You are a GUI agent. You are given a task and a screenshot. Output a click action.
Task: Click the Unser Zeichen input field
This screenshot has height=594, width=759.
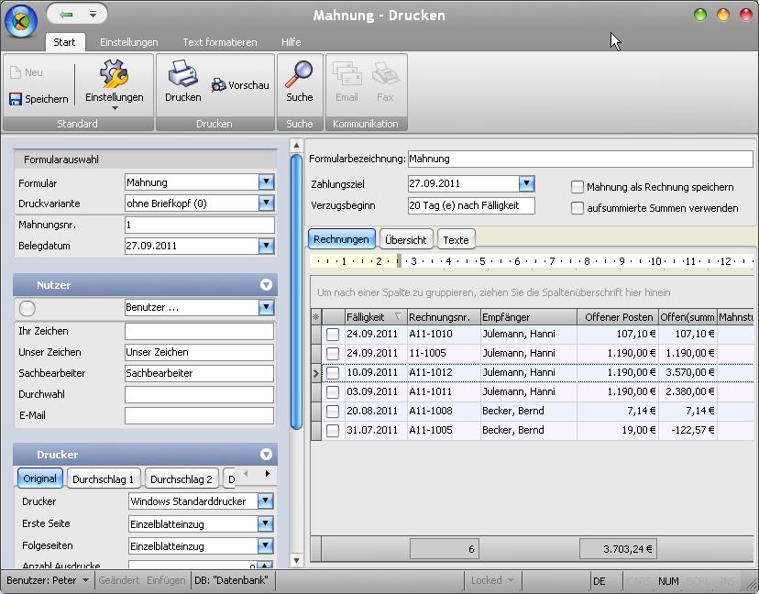point(199,352)
